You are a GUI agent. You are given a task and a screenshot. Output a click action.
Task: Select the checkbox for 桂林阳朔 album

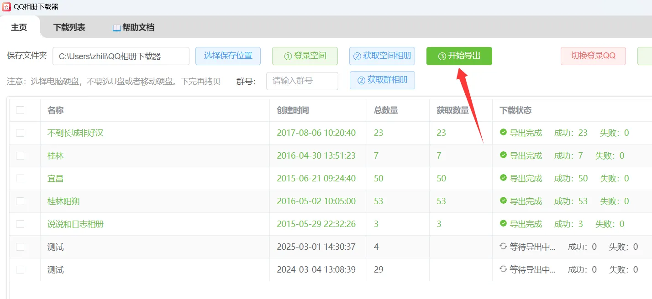click(20, 201)
